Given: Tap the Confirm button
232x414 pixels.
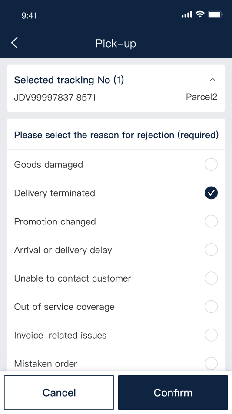Looking at the screenshot, I should coord(173,392).
